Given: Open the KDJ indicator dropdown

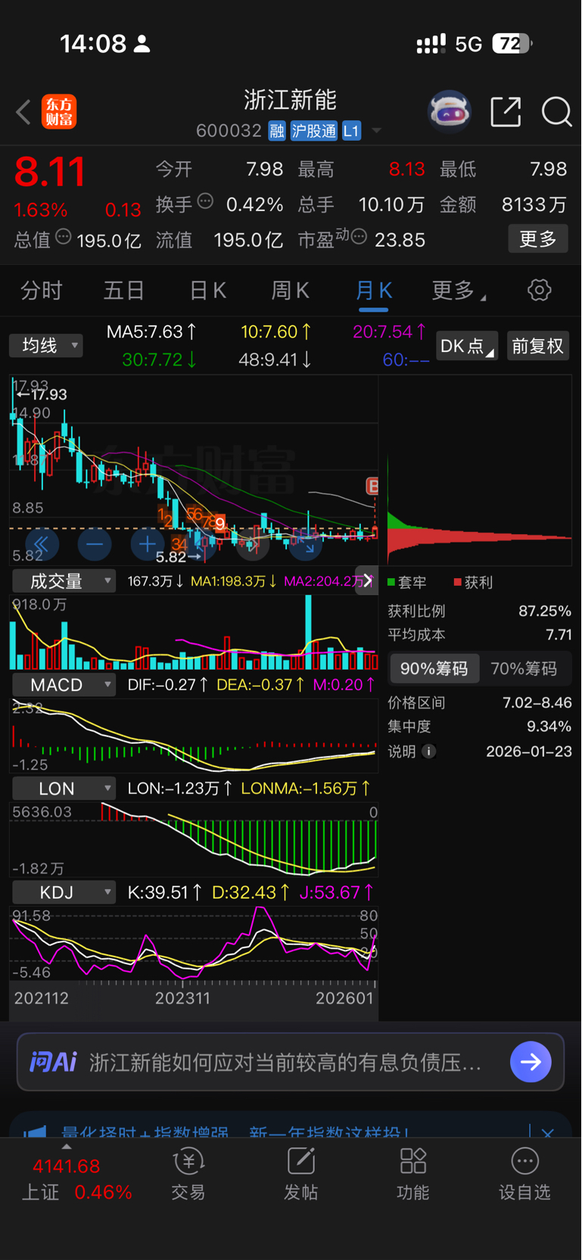Looking at the screenshot, I should [x=64, y=892].
